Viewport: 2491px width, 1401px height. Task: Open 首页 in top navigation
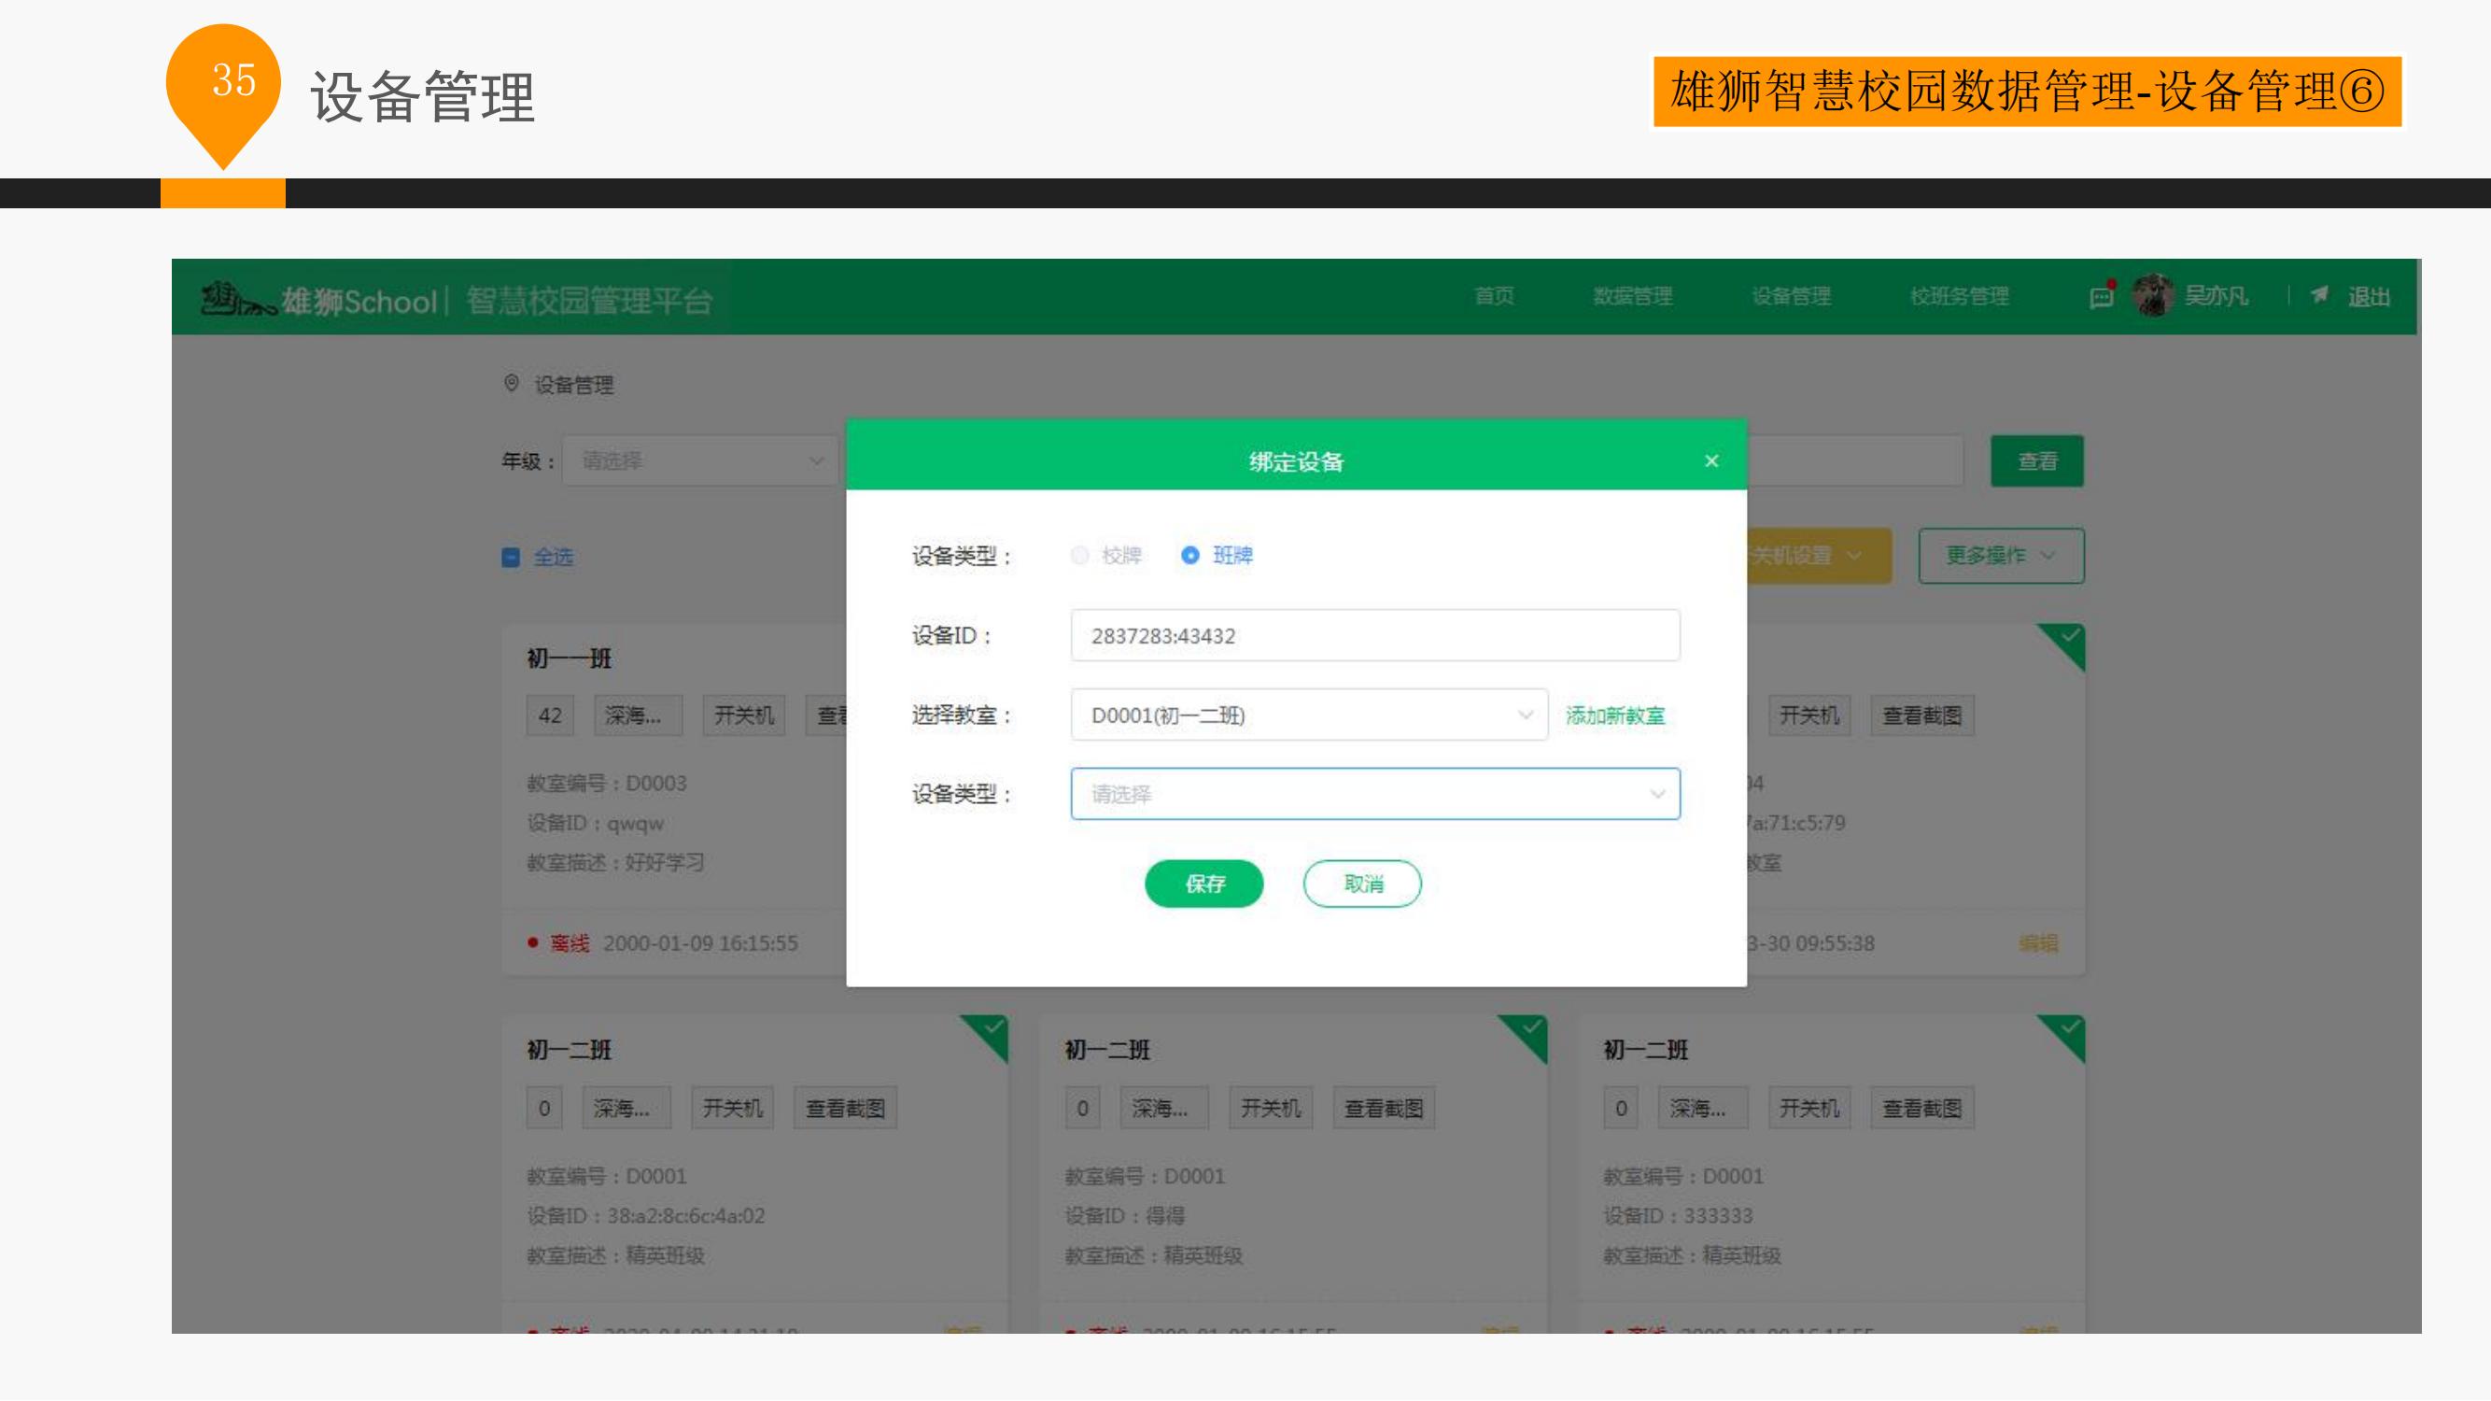[1494, 296]
